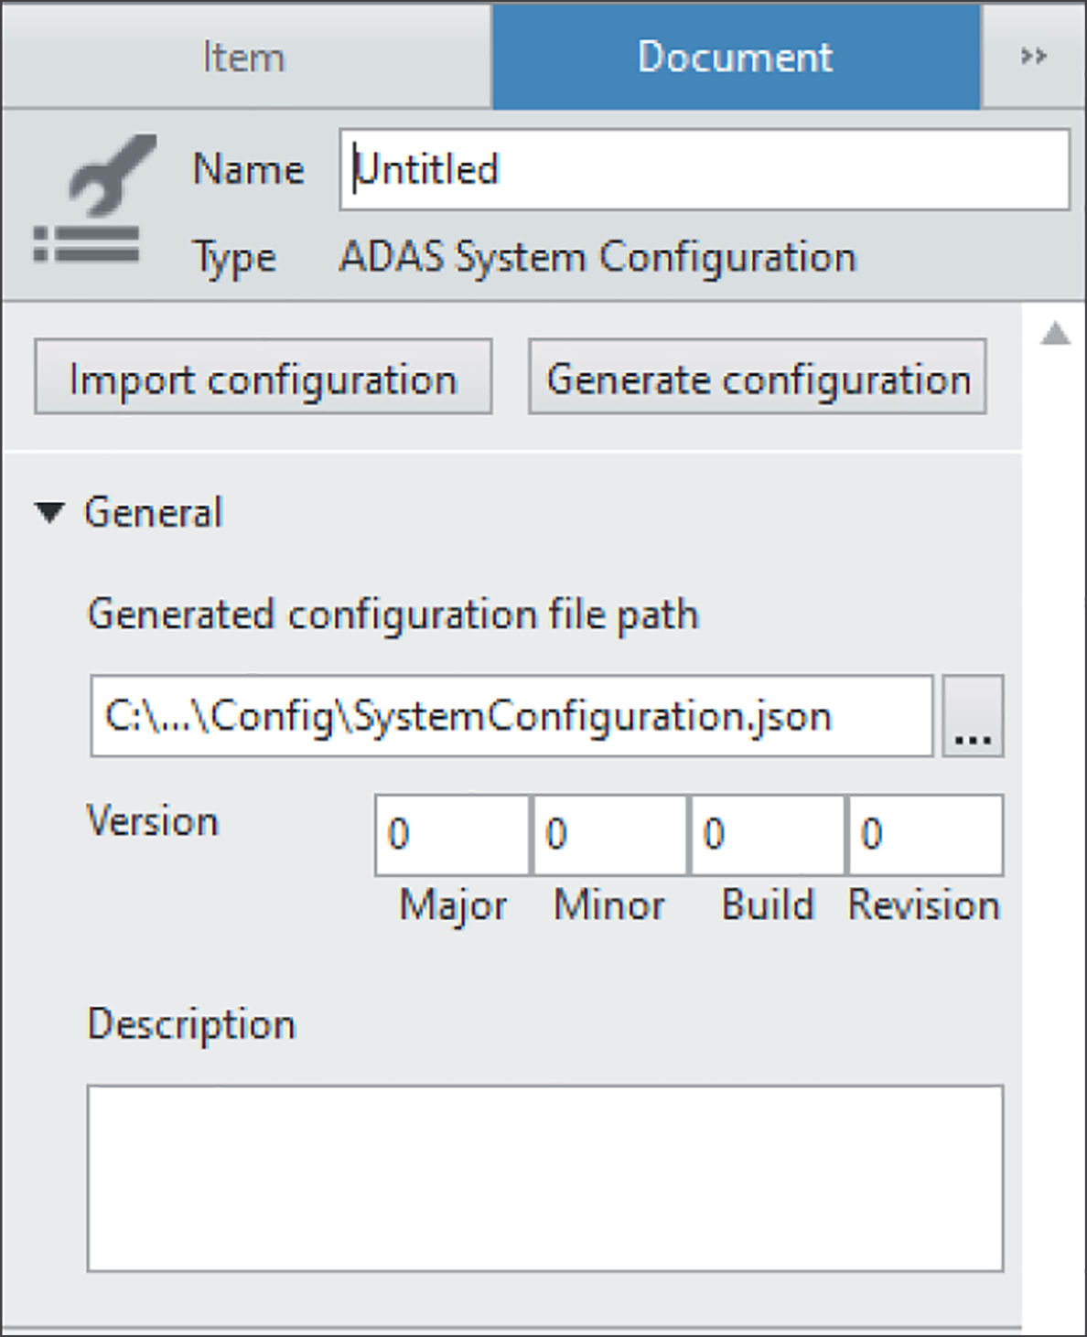1087x1337 pixels.
Task: Click into the Name text field
Action: (705, 170)
